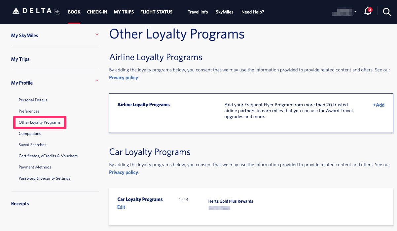Switch to the CHECK-IN tab

[x=97, y=12]
